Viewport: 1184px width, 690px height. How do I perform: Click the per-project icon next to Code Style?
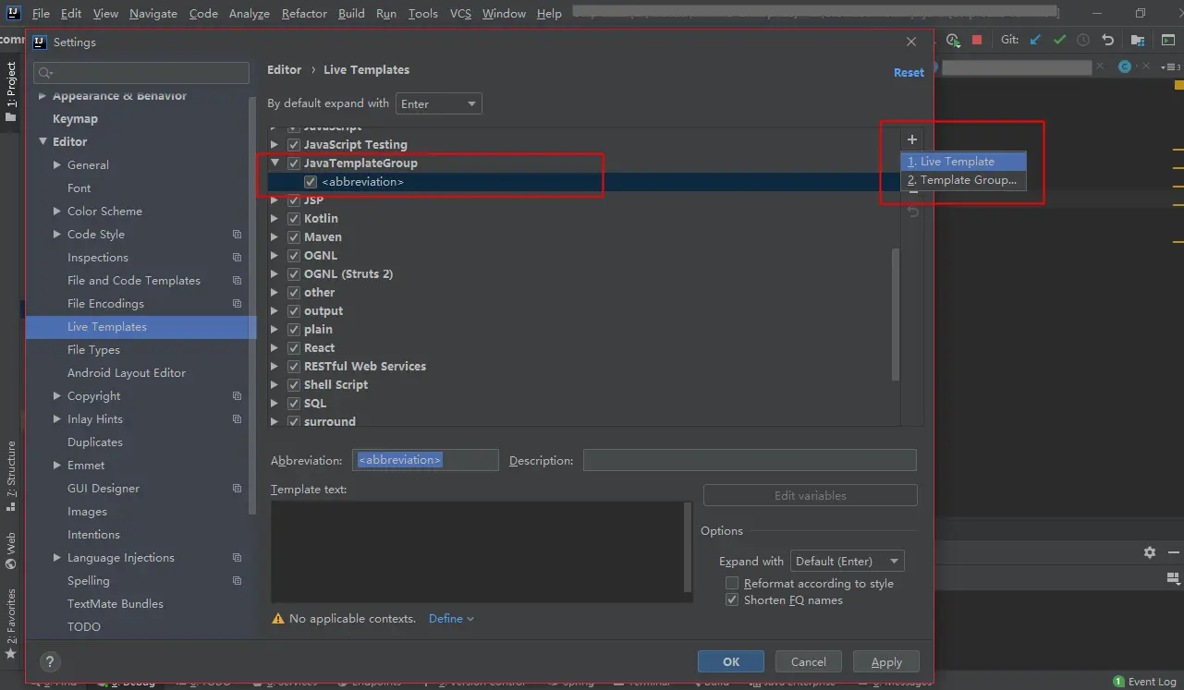tap(238, 235)
